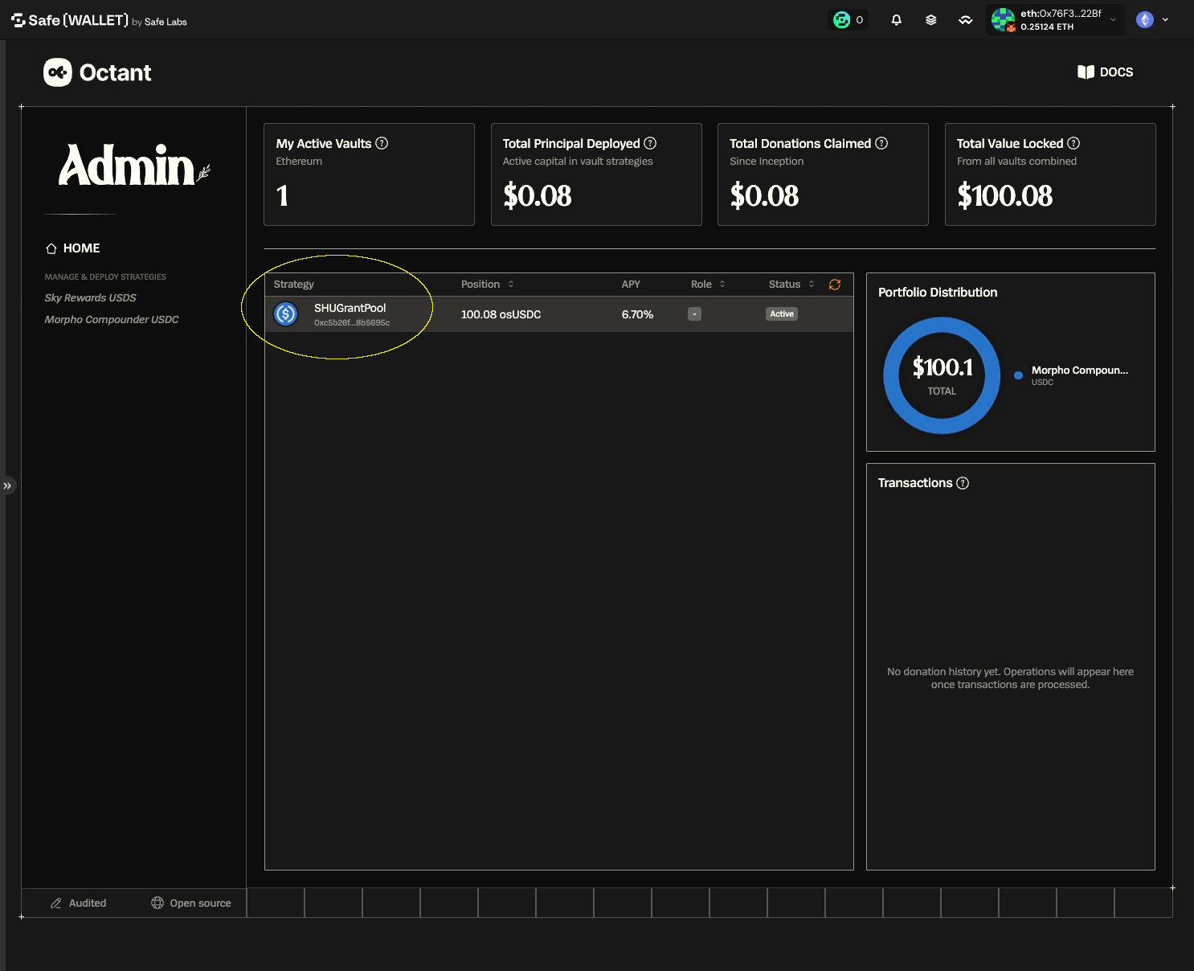This screenshot has height=971, width=1194.
Task: Select the SHUGrantPool strategy name
Action: 350,308
